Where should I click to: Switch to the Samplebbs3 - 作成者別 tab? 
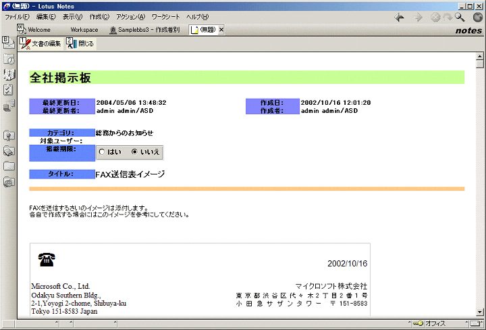144,30
